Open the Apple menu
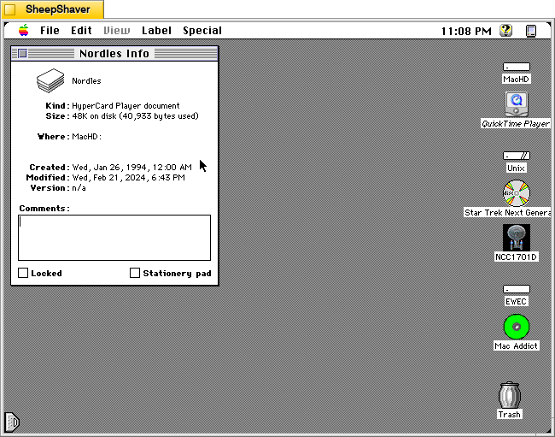The height and width of the screenshot is (437, 555). (x=24, y=31)
